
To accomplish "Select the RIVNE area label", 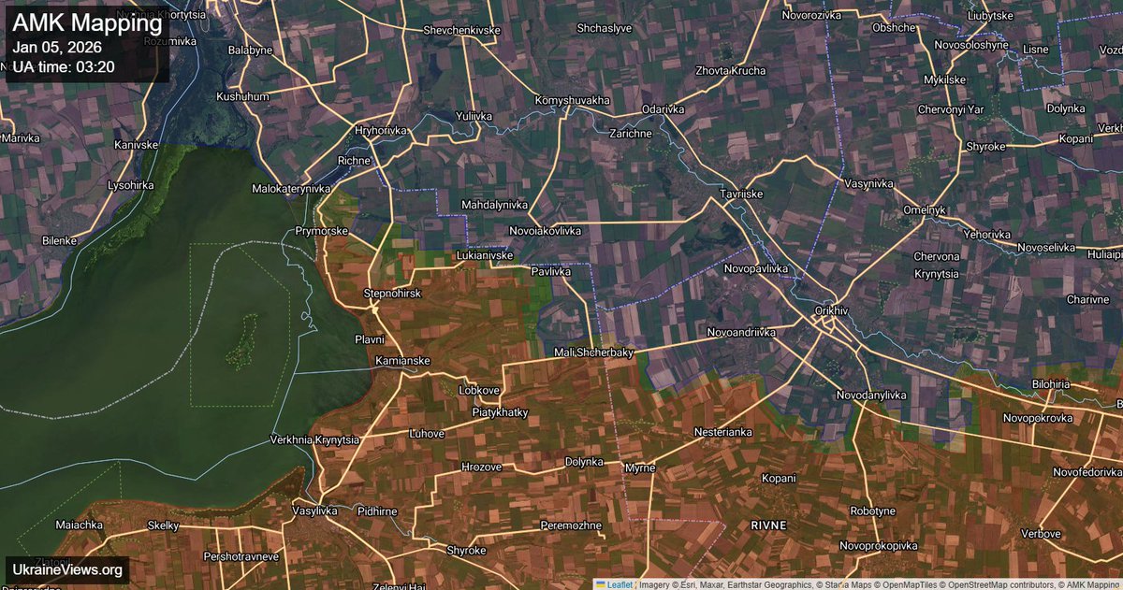I will [x=769, y=525].
